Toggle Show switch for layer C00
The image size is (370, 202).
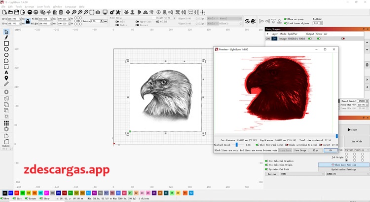point(319,39)
